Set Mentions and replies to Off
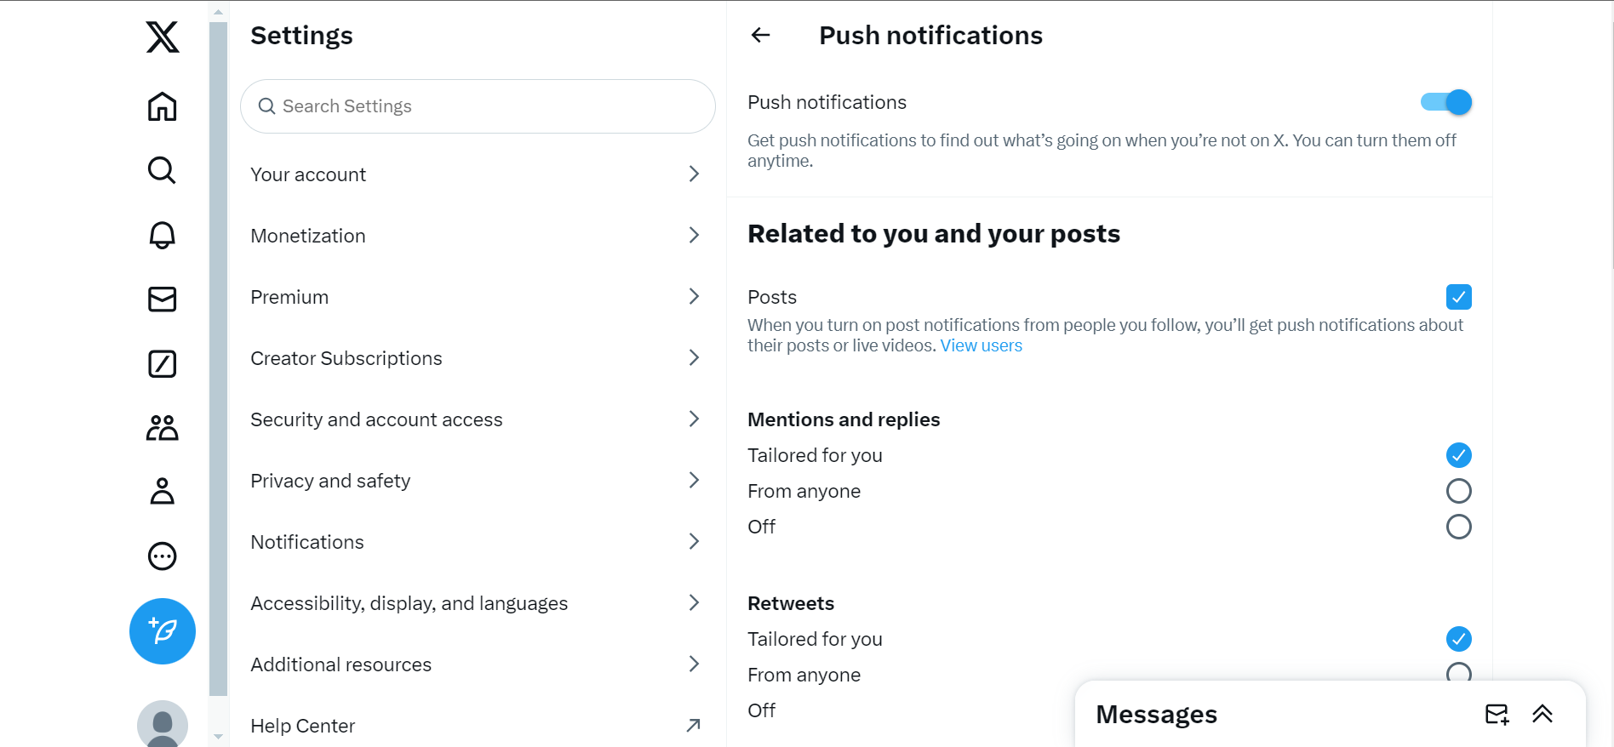 [x=1458, y=527]
